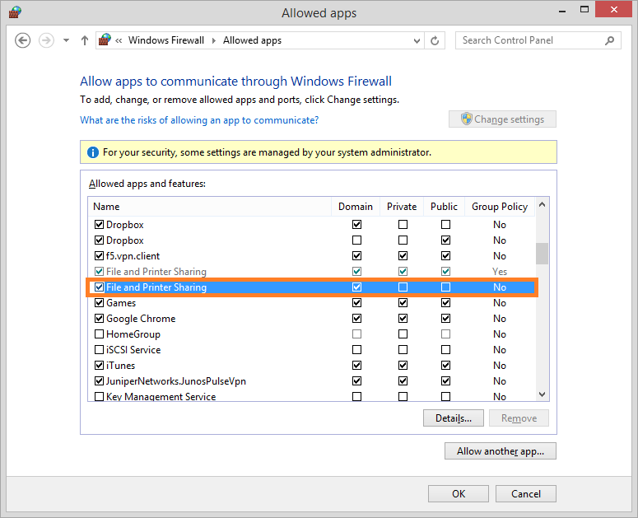This screenshot has height=518, width=638.
Task: Click the Up one level arrow
Action: 84,40
